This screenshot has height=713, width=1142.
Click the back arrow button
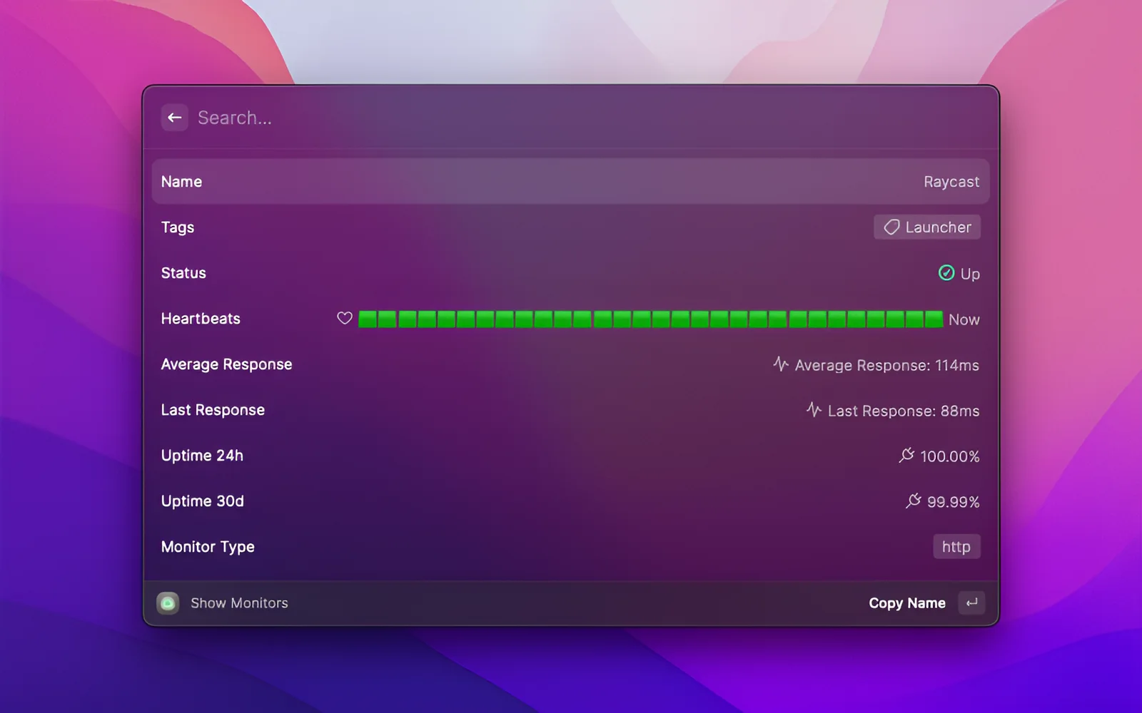(175, 118)
